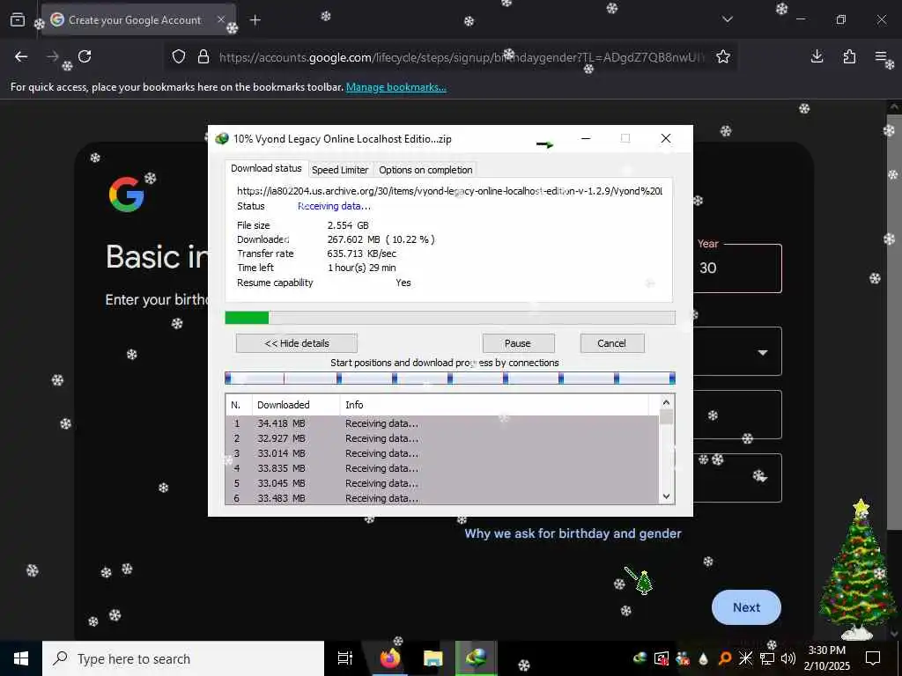The height and width of the screenshot is (676, 902).
Task: Click the Hide details button
Action: pyautogui.click(x=297, y=343)
